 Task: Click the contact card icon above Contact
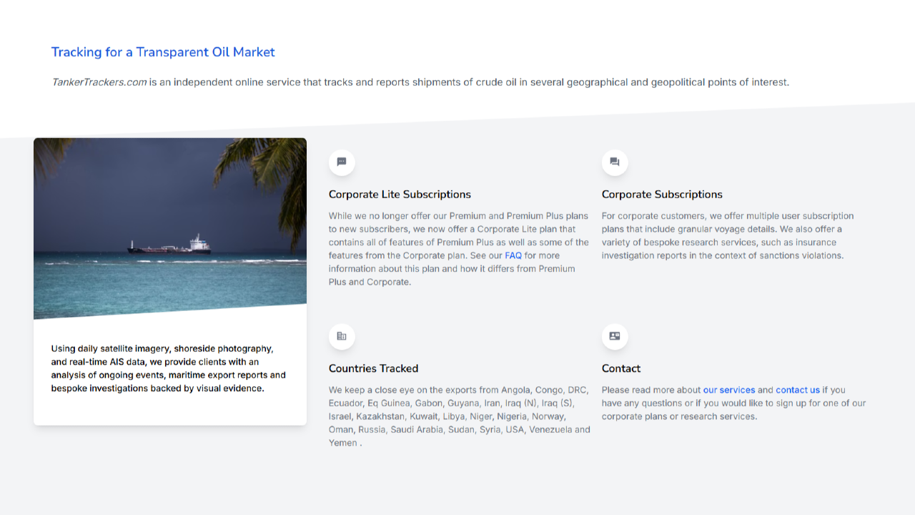[x=615, y=336]
